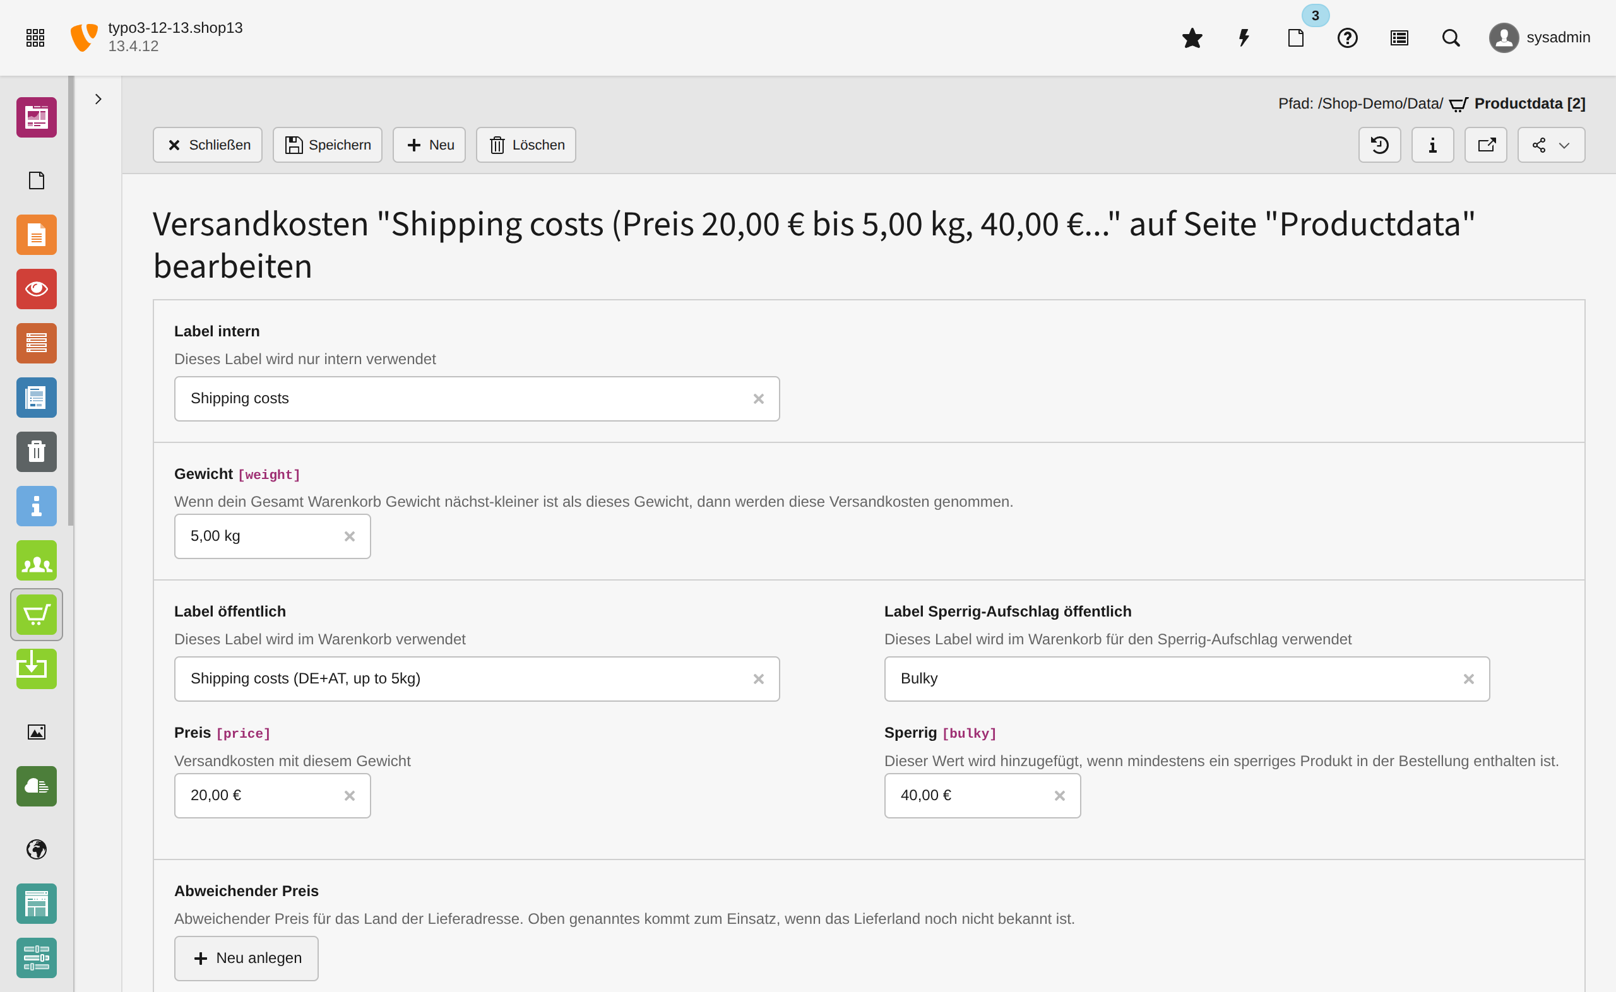This screenshot has height=992, width=1616.
Task: Open the help question mark menu
Action: (1347, 38)
